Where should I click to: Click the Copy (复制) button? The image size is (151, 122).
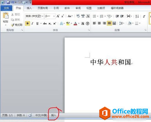pos(15,20)
